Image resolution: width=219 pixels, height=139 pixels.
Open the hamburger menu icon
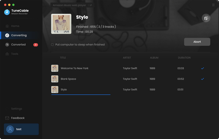(213, 5)
